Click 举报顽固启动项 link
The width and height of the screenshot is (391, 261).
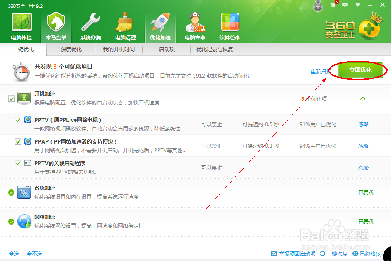[293, 254]
